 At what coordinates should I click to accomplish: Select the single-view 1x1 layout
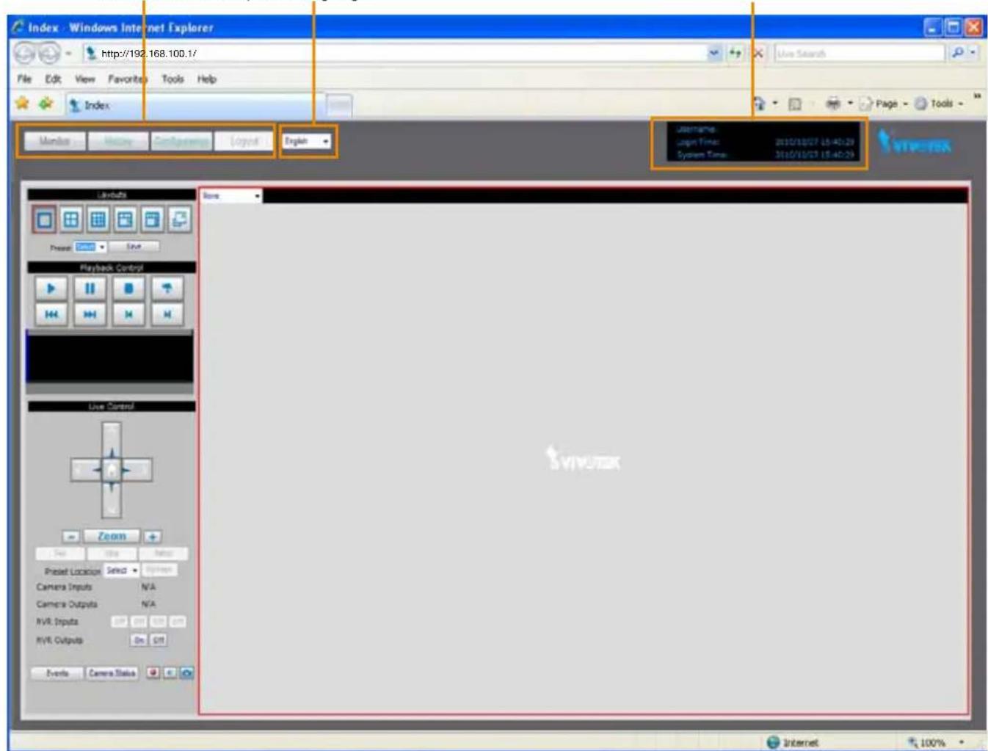tap(44, 219)
